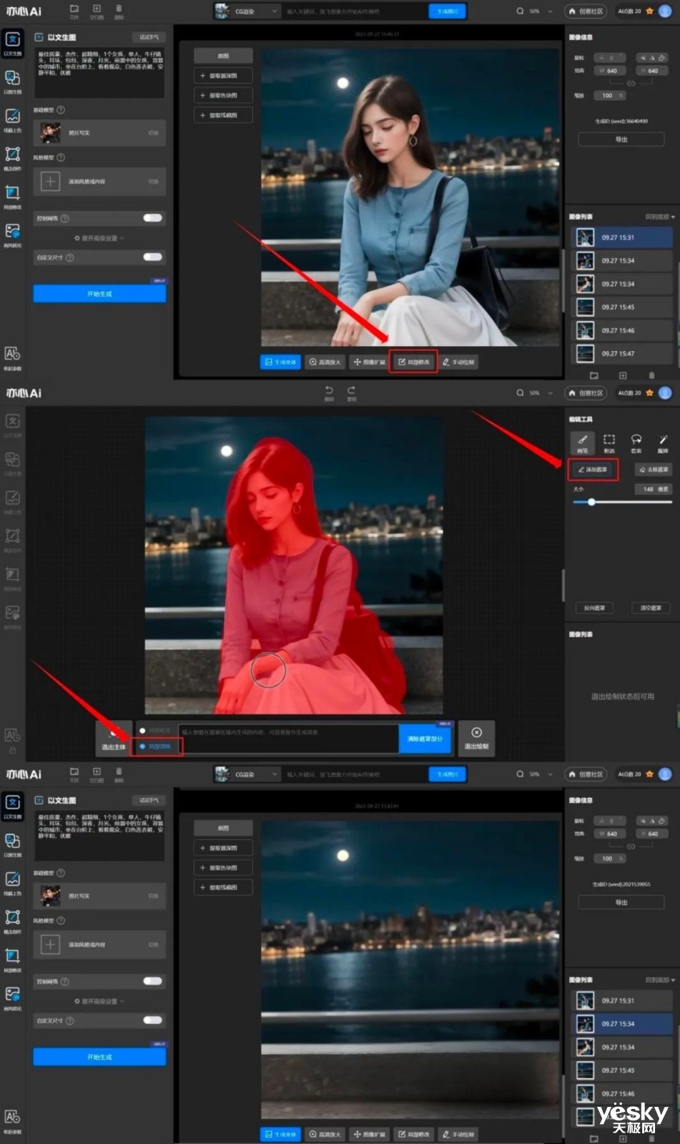Click the 反向遮罩 invert mask button

click(594, 608)
